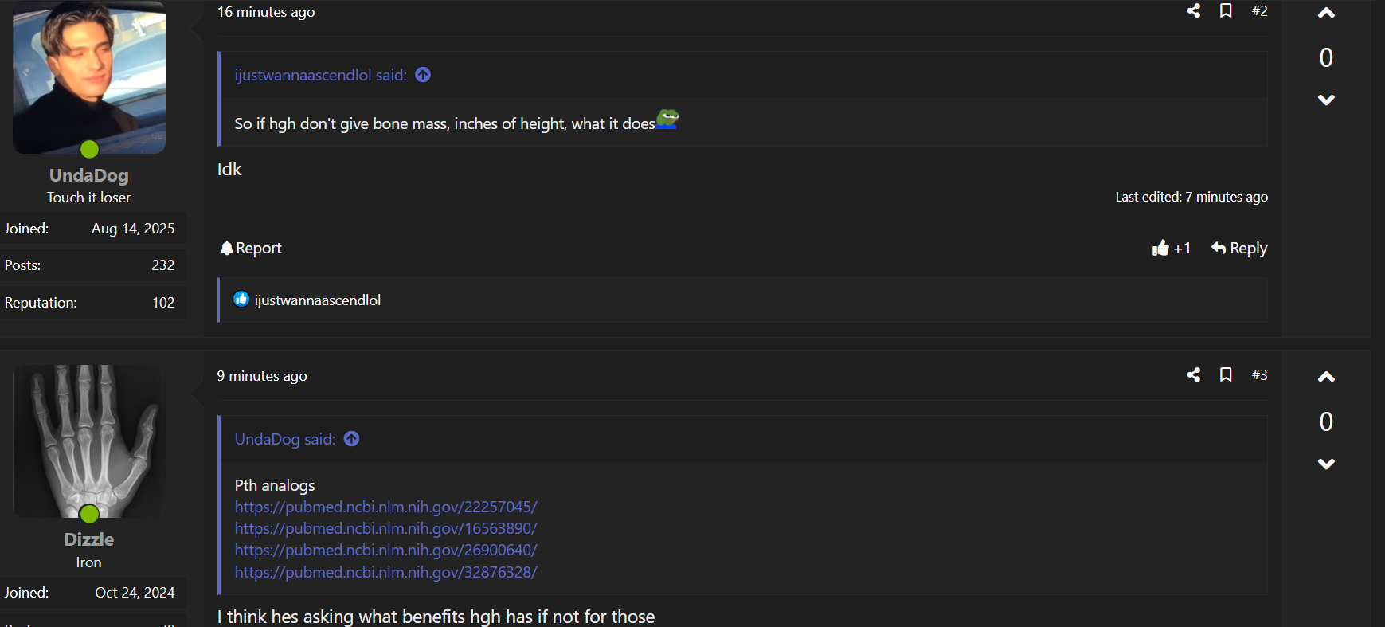Downvote post #3 with down arrow

pyautogui.click(x=1326, y=464)
